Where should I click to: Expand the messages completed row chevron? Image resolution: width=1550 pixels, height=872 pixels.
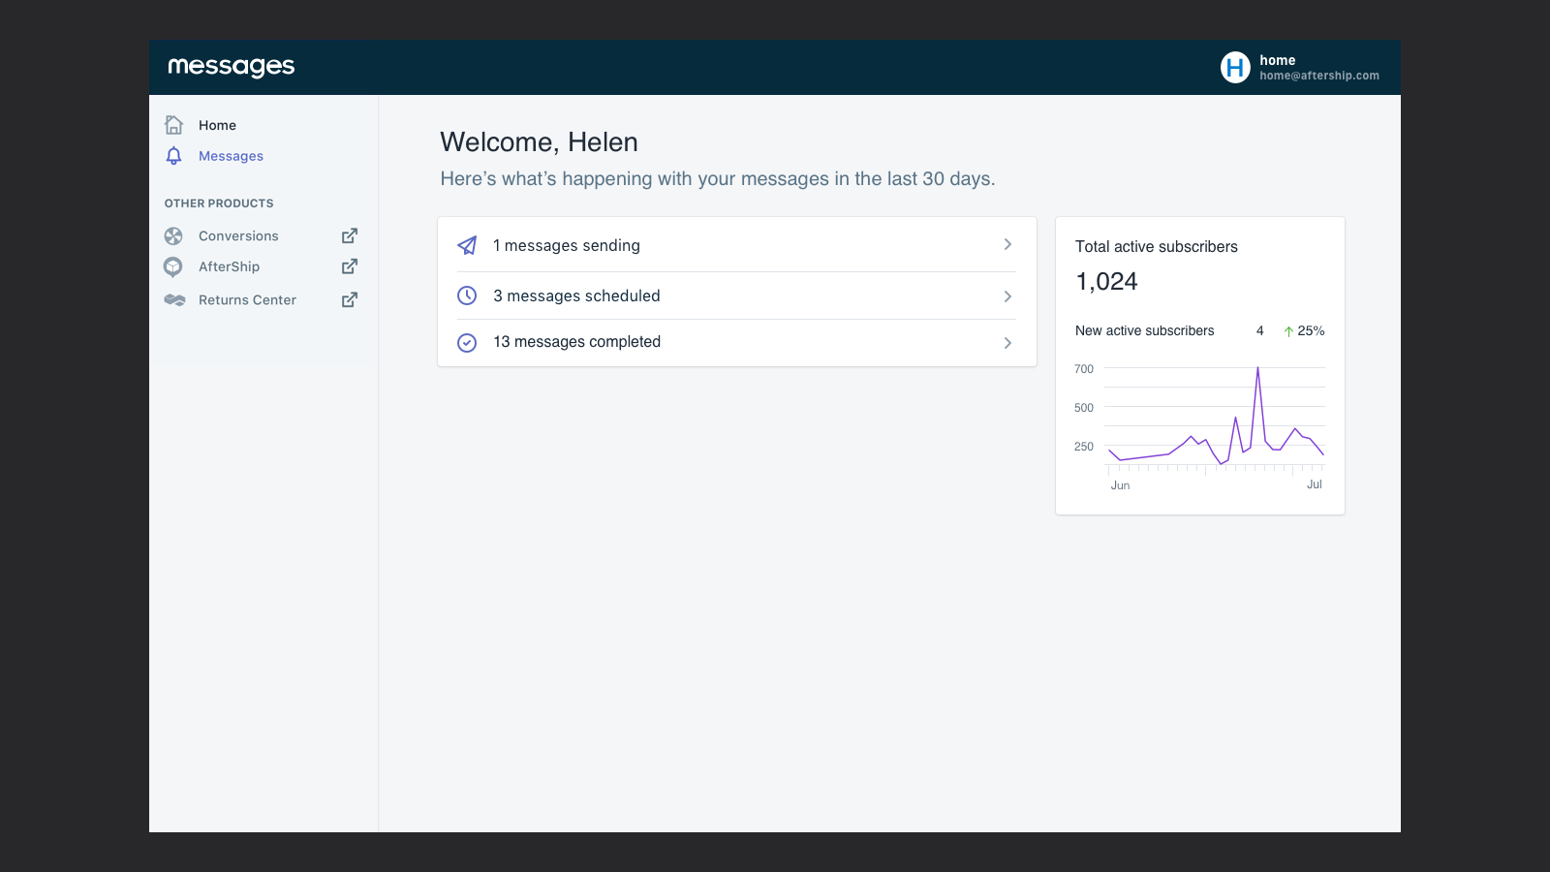(x=1007, y=342)
